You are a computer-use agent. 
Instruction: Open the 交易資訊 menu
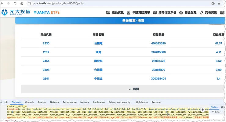211,12
